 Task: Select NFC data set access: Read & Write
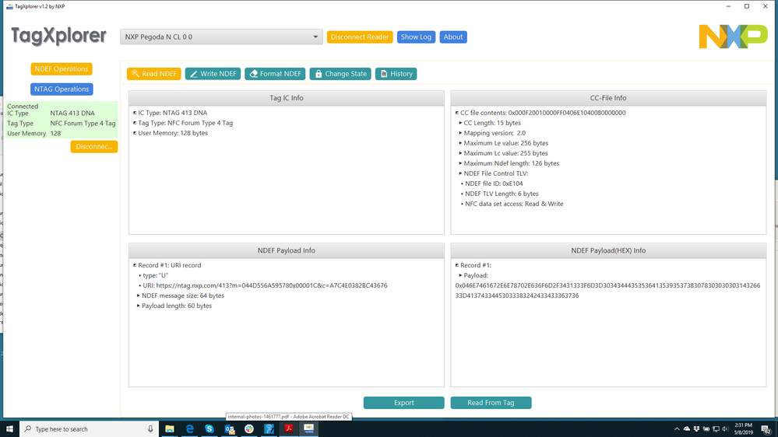514,204
